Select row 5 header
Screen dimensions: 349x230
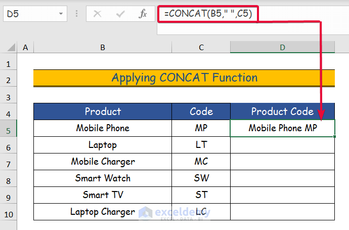[x=8, y=128]
